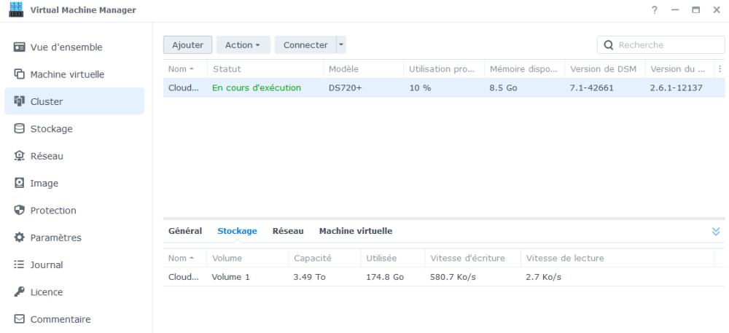This screenshot has height=333, width=729.
Task: Open column options three-dot icon
Action: [x=720, y=68]
